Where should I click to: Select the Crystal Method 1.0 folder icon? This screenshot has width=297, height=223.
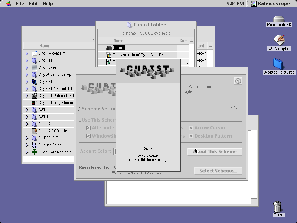[34, 88]
